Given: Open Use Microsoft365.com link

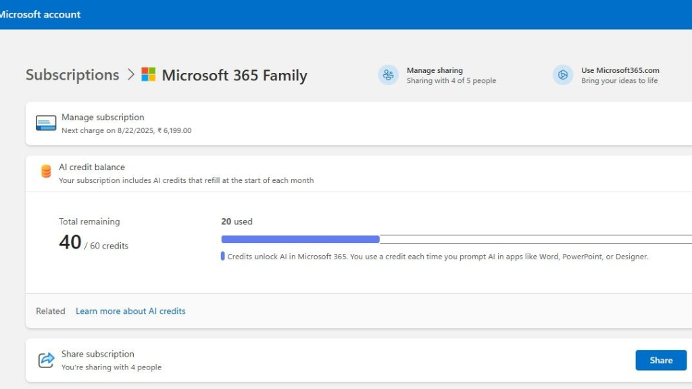Looking at the screenshot, I should tap(620, 70).
